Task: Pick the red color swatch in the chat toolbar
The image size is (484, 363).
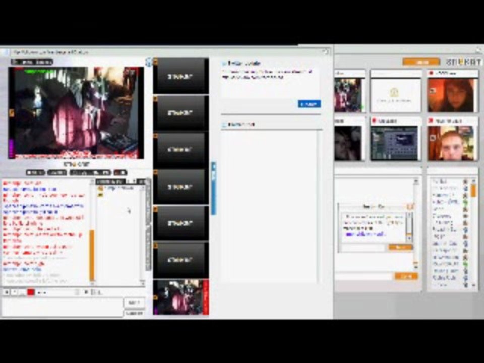Action: coord(31,292)
